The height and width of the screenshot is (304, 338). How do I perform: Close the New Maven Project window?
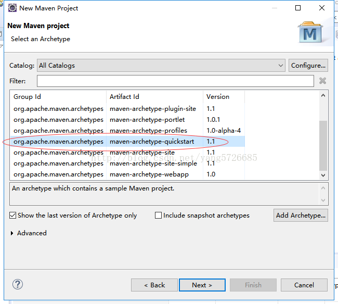coord(322,8)
